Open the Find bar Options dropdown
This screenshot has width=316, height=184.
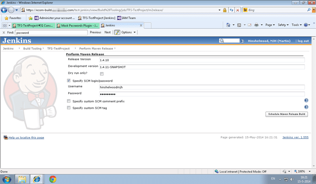(x=128, y=32)
